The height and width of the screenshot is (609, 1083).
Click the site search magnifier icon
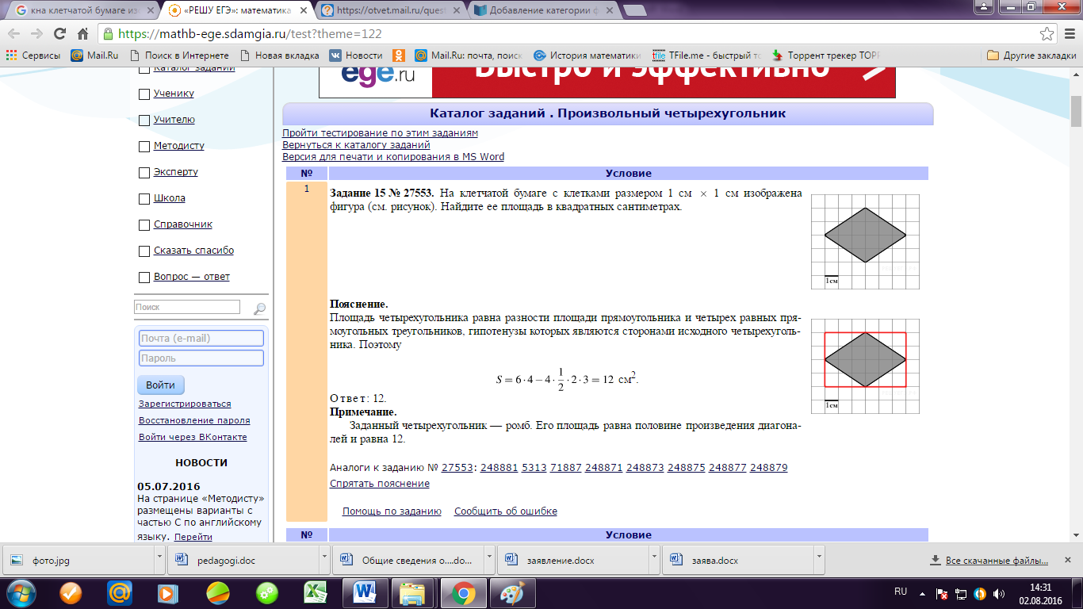pyautogui.click(x=259, y=308)
